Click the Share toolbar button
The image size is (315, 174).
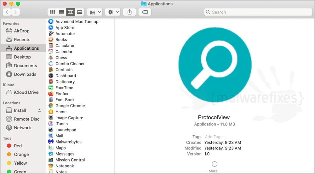coord(129,12)
